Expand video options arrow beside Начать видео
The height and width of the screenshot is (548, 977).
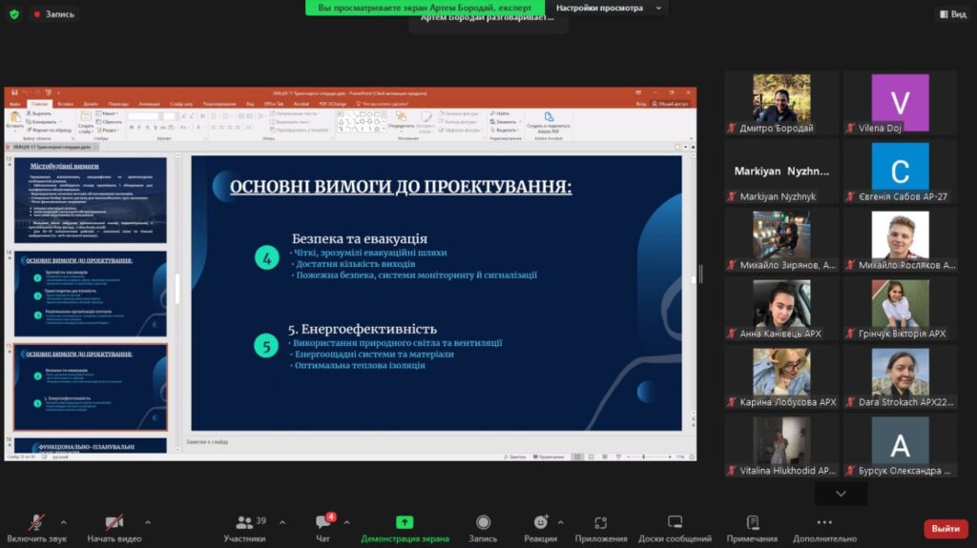(x=148, y=522)
